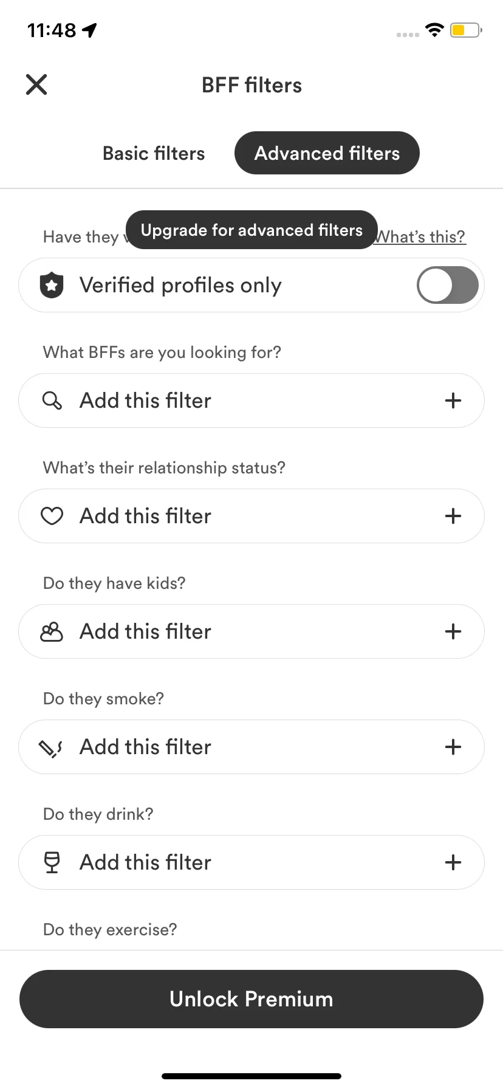Tap the Wi-Fi status icon
The width and height of the screenshot is (503, 1089).
point(434,30)
